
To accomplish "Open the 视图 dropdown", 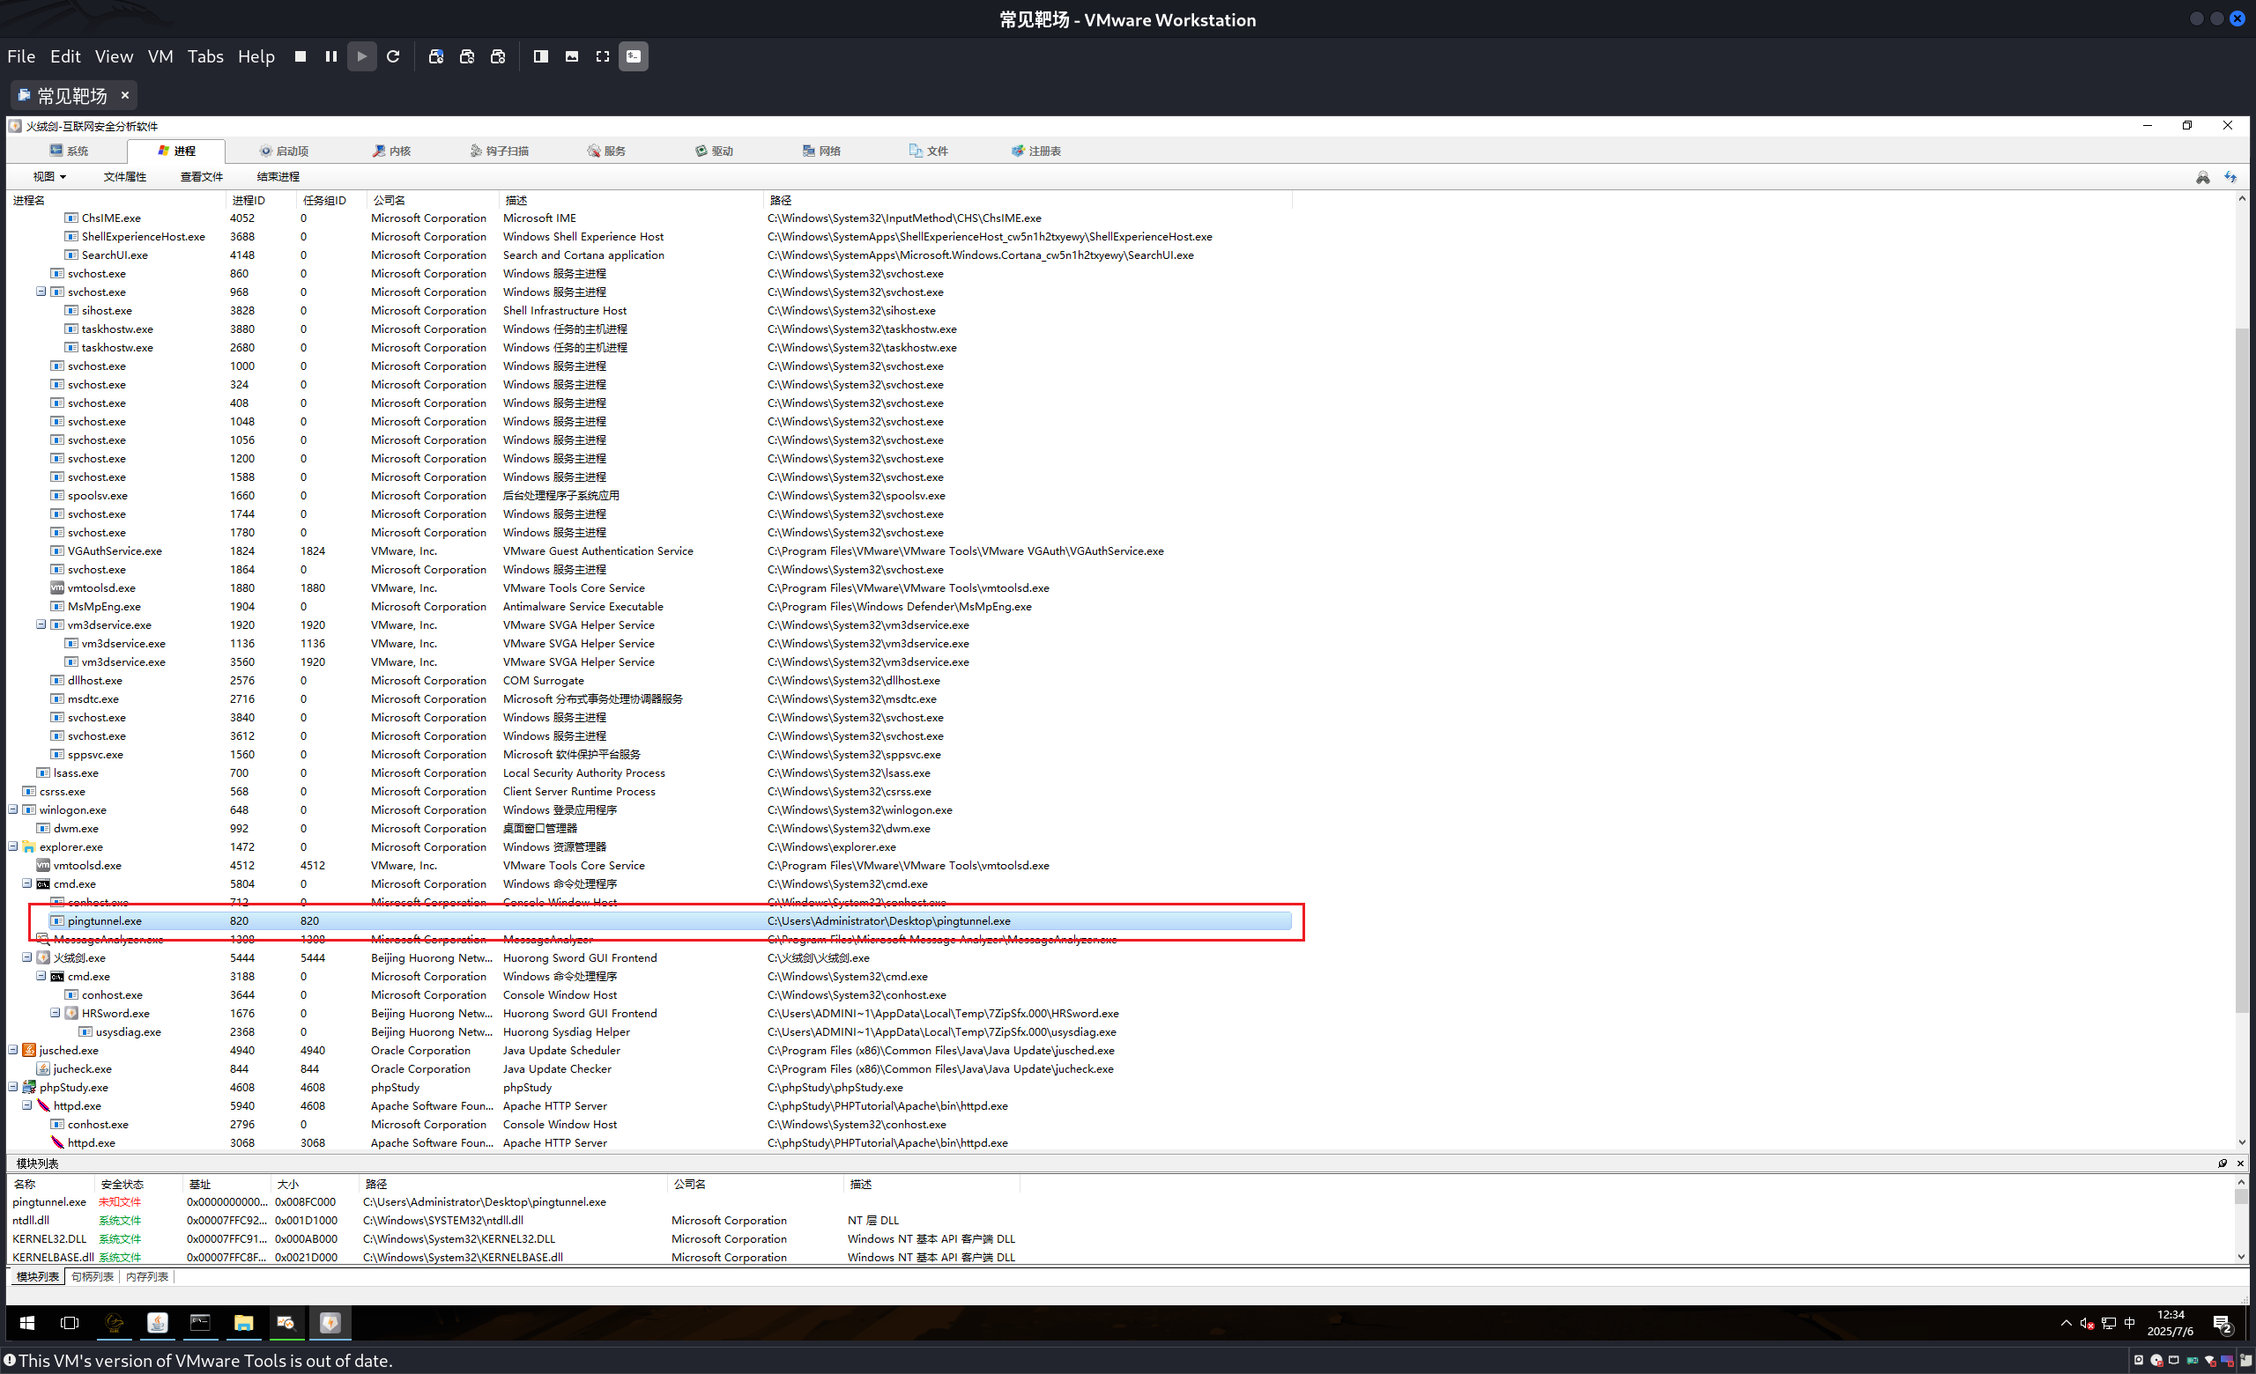I will click(x=49, y=176).
